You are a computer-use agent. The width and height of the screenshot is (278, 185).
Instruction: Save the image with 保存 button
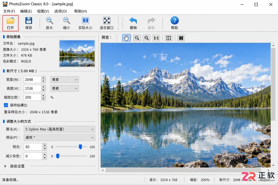(29, 23)
